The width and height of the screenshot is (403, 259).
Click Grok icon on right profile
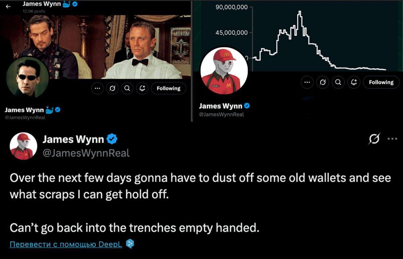click(x=322, y=82)
